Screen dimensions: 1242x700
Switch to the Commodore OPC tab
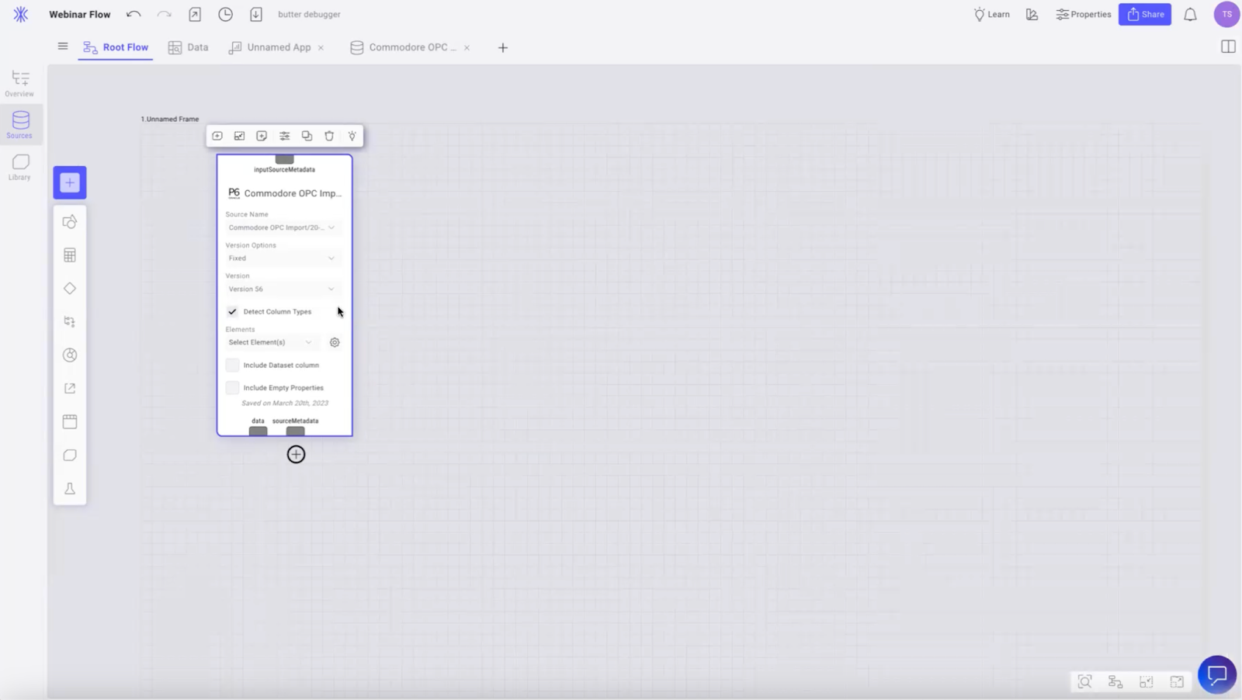pos(404,47)
